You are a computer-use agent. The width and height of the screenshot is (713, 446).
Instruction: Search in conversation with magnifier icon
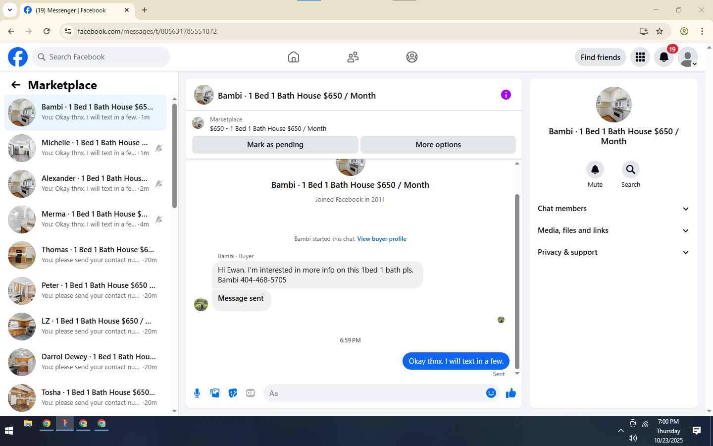point(631,169)
